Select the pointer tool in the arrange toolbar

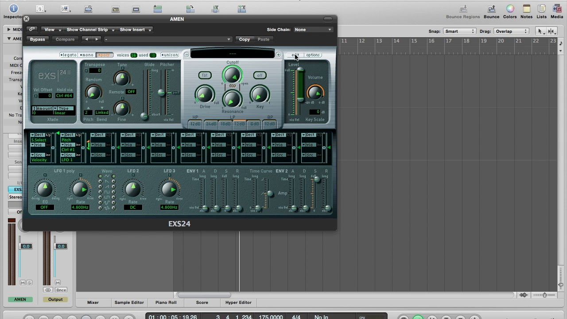tap(540, 31)
